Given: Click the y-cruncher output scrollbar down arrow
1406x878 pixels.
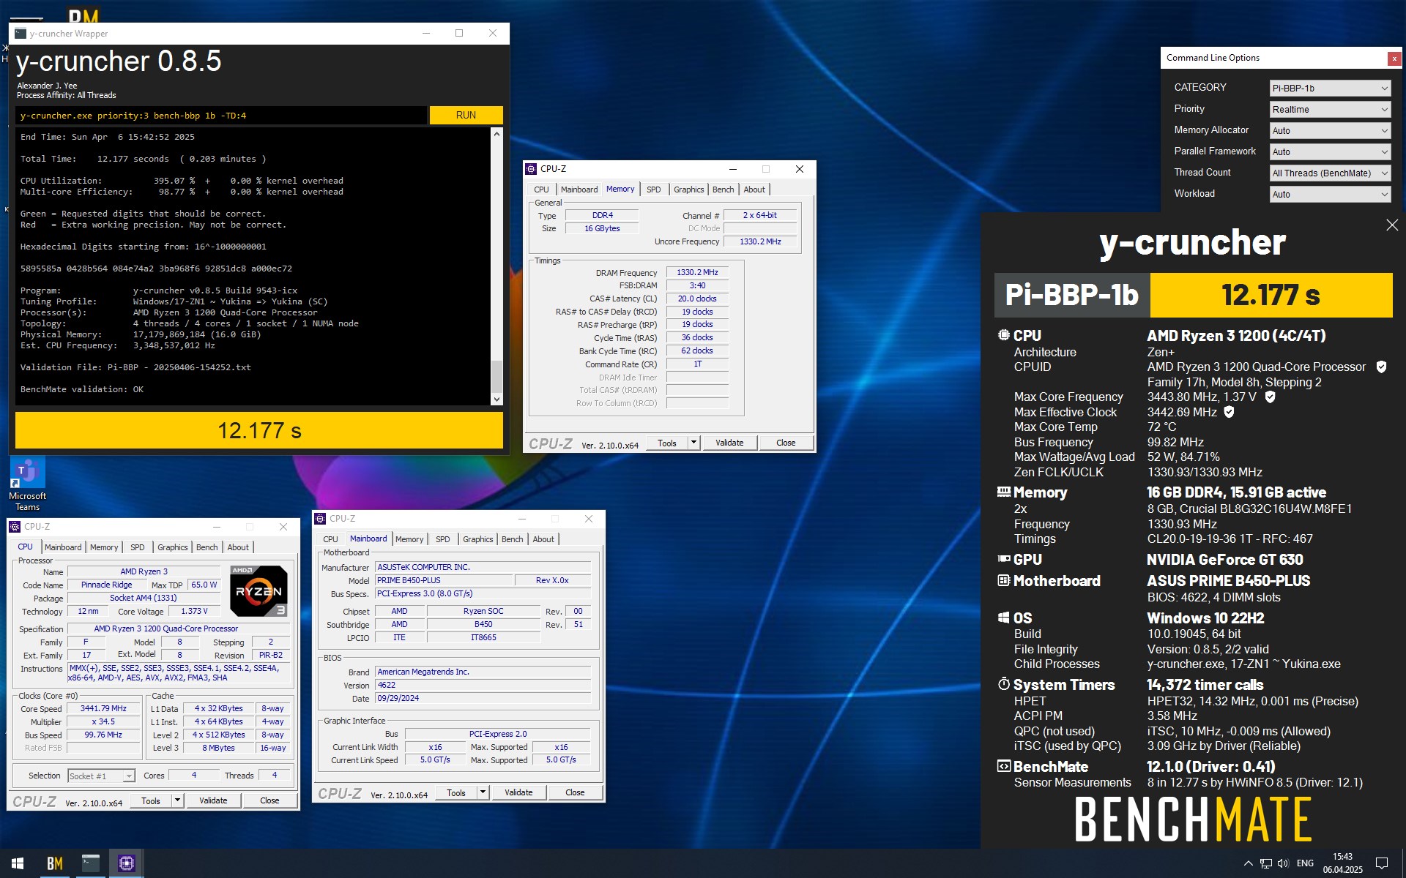Looking at the screenshot, I should (x=496, y=399).
